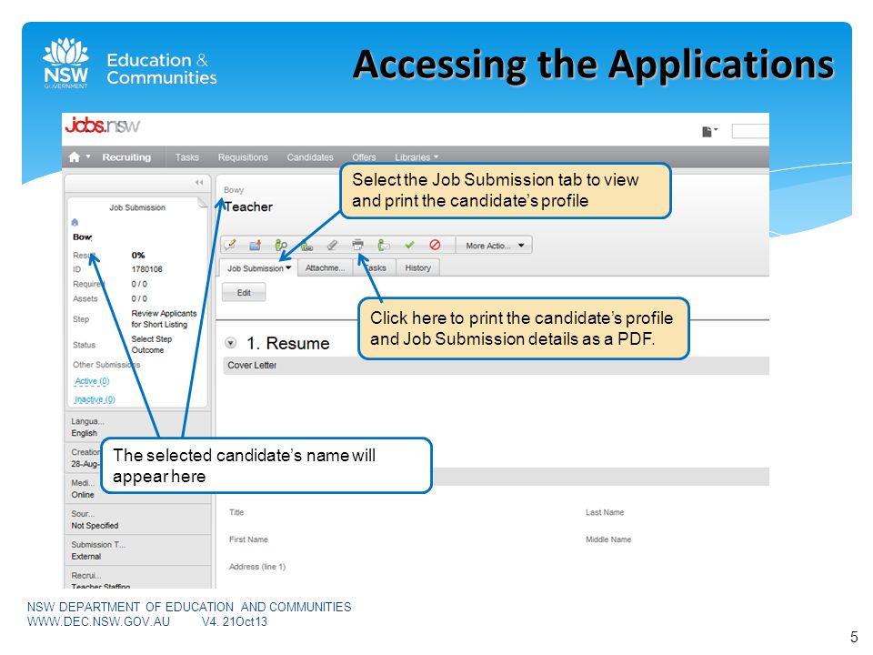Click the ID value 1780106
The width and height of the screenshot is (873, 655).
147,269
